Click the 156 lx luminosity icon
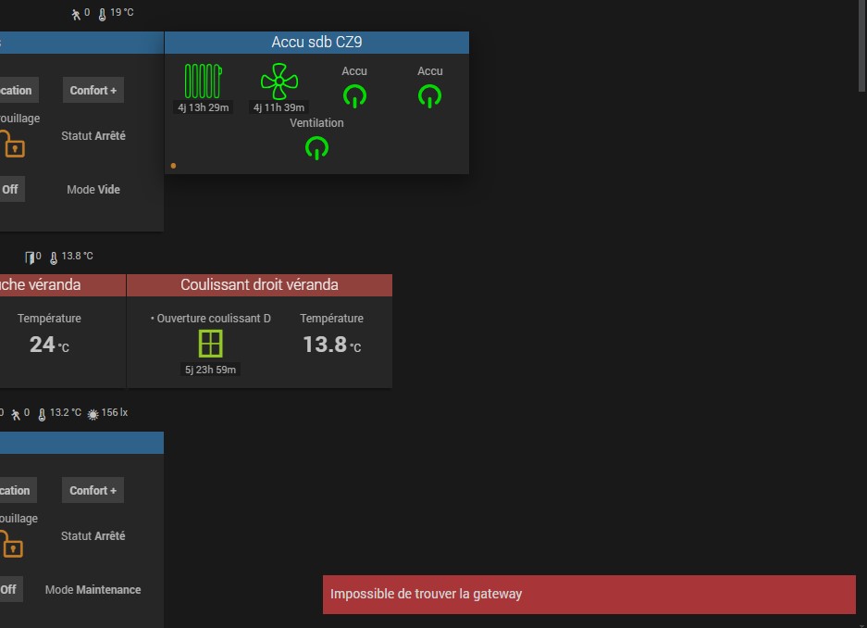The image size is (867, 628). pyautogui.click(x=93, y=414)
